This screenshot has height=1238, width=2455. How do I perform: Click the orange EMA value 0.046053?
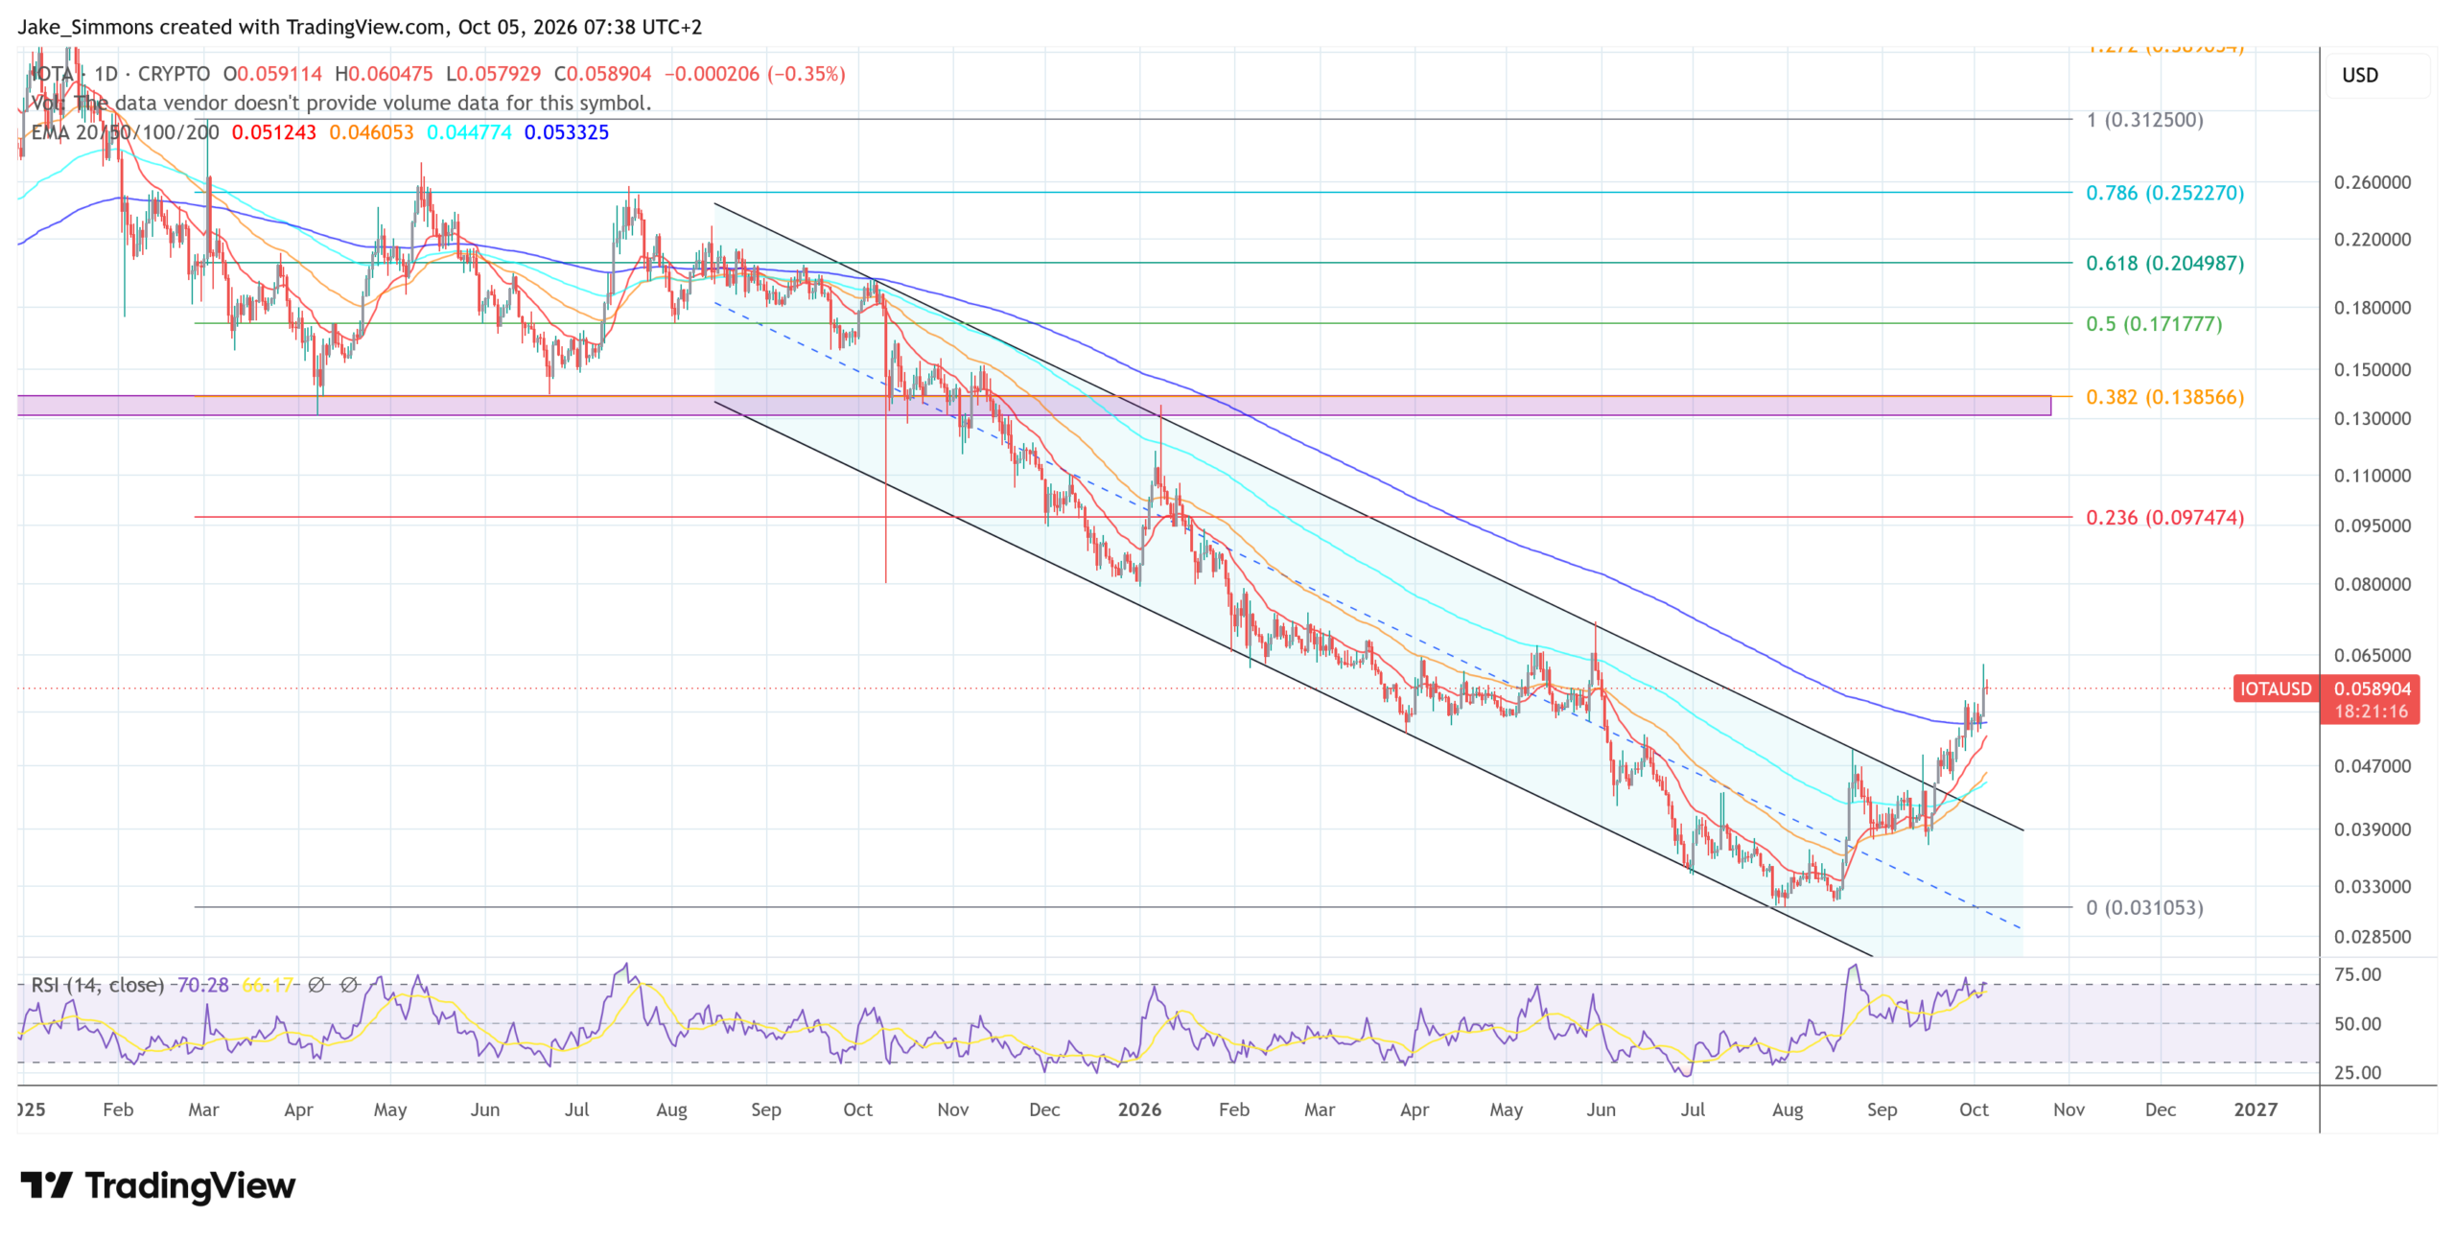371,132
